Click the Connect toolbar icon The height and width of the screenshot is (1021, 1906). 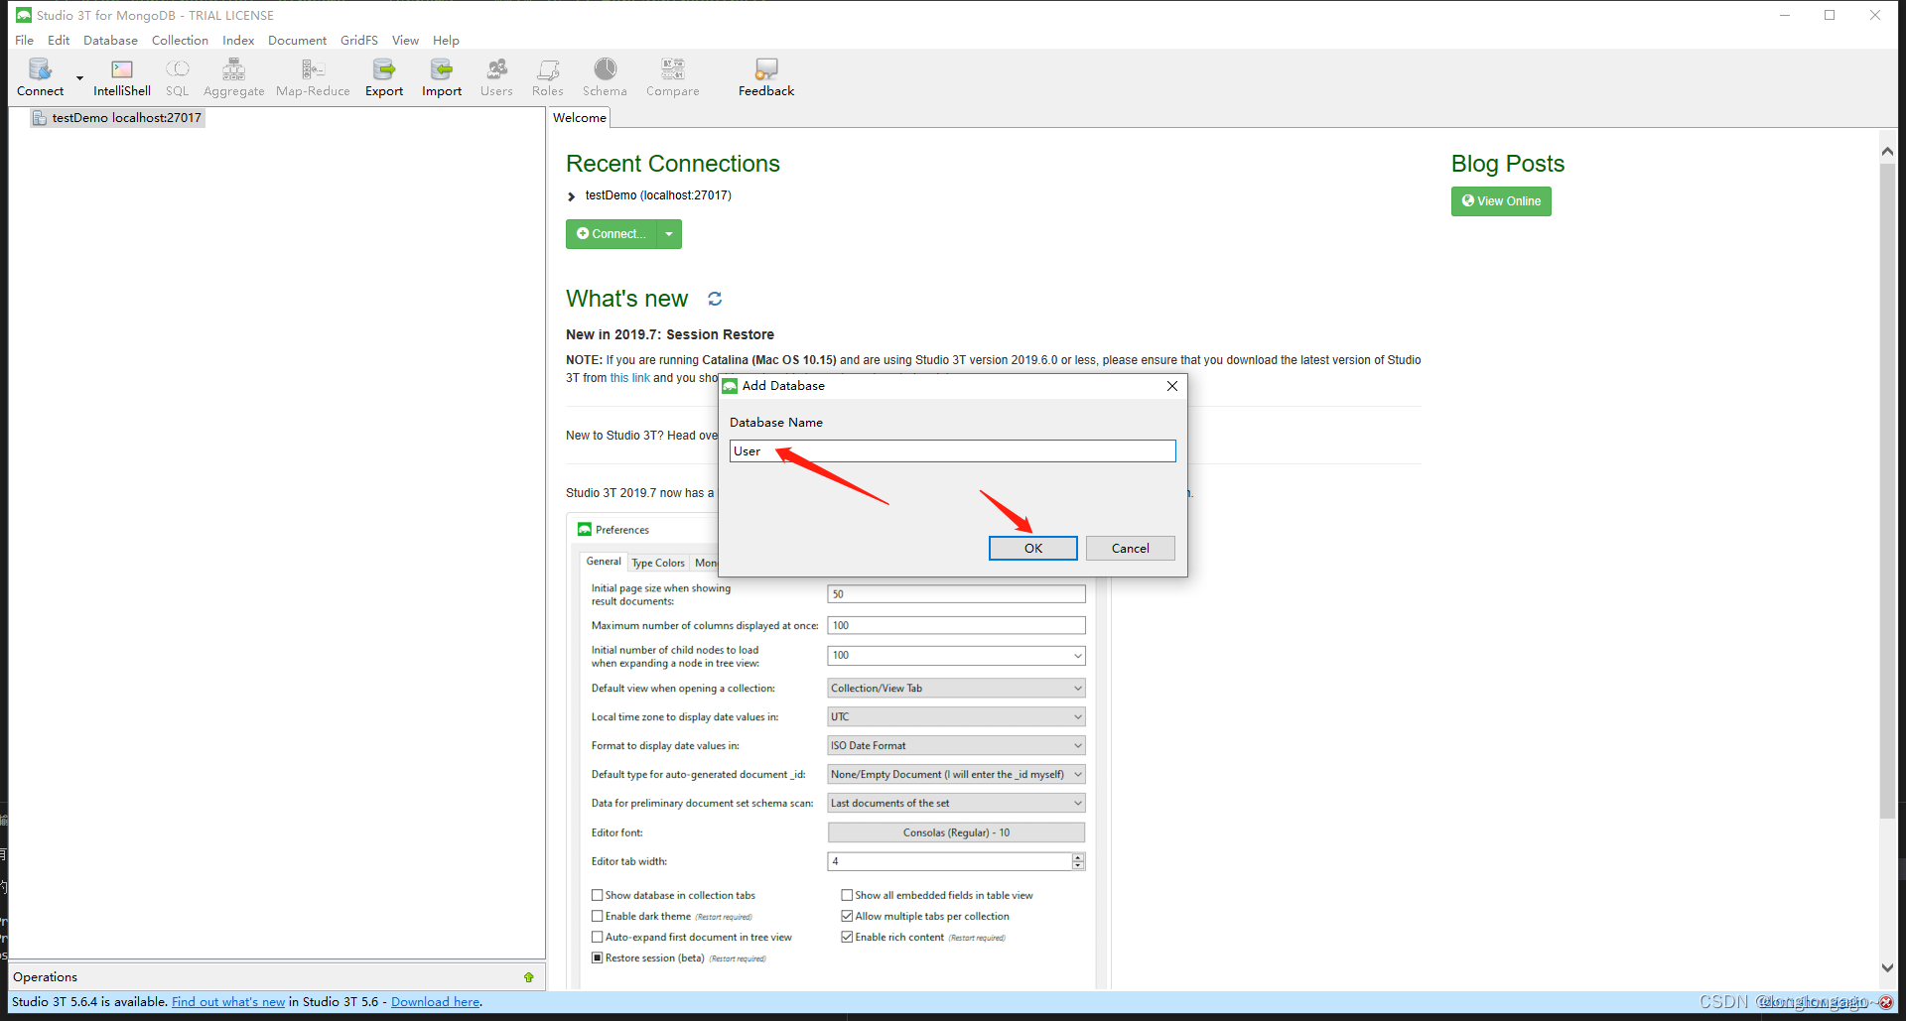point(40,77)
